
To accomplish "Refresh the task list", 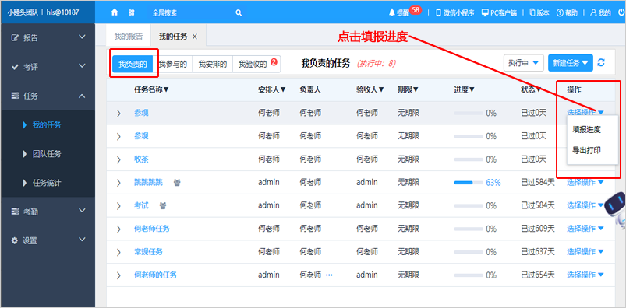I will click(x=601, y=62).
